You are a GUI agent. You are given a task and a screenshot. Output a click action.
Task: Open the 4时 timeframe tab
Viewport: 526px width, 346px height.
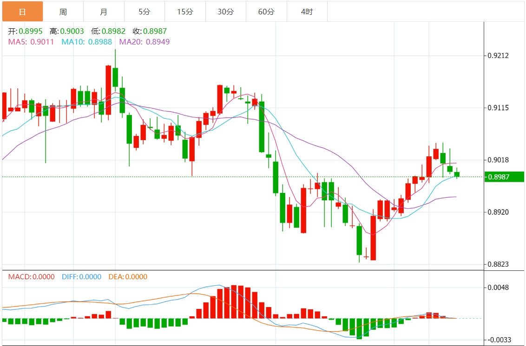(307, 12)
